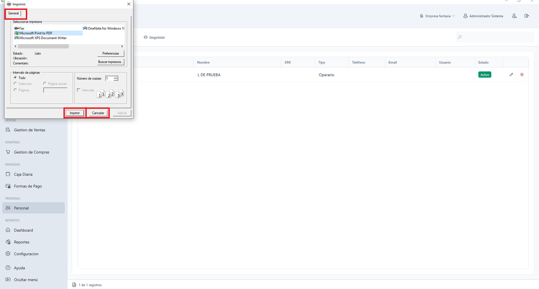539x289 pixels.
Task: Click the search magnifier icon
Action: [x=460, y=37]
